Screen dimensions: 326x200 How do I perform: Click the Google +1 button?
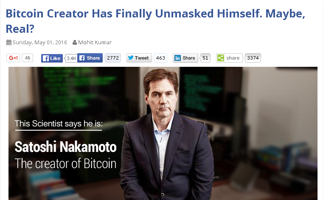pyautogui.click(x=13, y=58)
